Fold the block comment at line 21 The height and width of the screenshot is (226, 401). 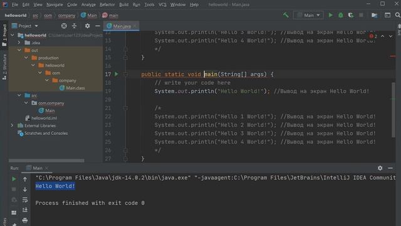click(125, 108)
